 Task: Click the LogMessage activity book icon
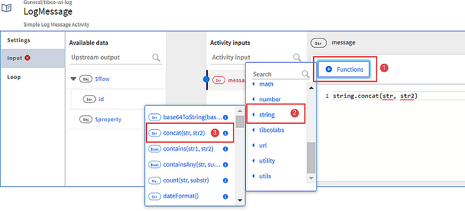click(7, 8)
